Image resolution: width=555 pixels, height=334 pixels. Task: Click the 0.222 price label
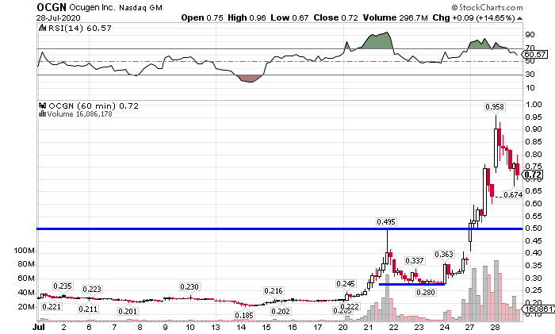tap(350, 306)
